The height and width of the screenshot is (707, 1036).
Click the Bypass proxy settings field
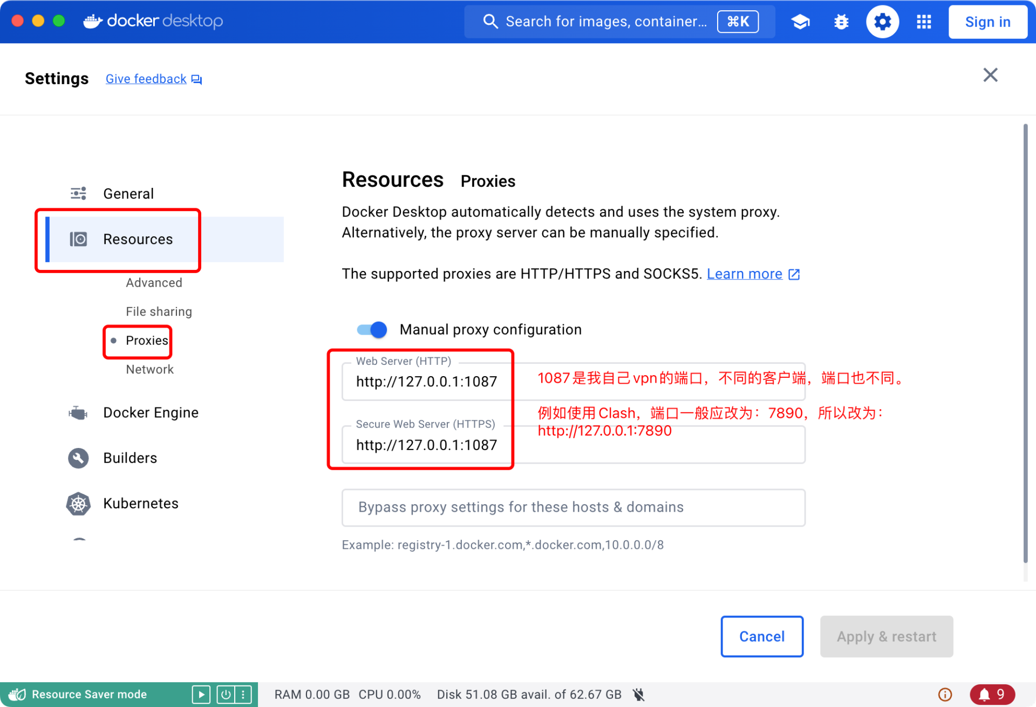573,507
